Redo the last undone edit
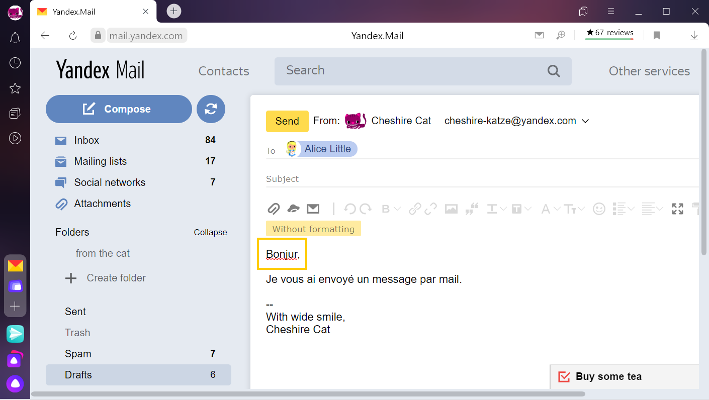 tap(366, 209)
